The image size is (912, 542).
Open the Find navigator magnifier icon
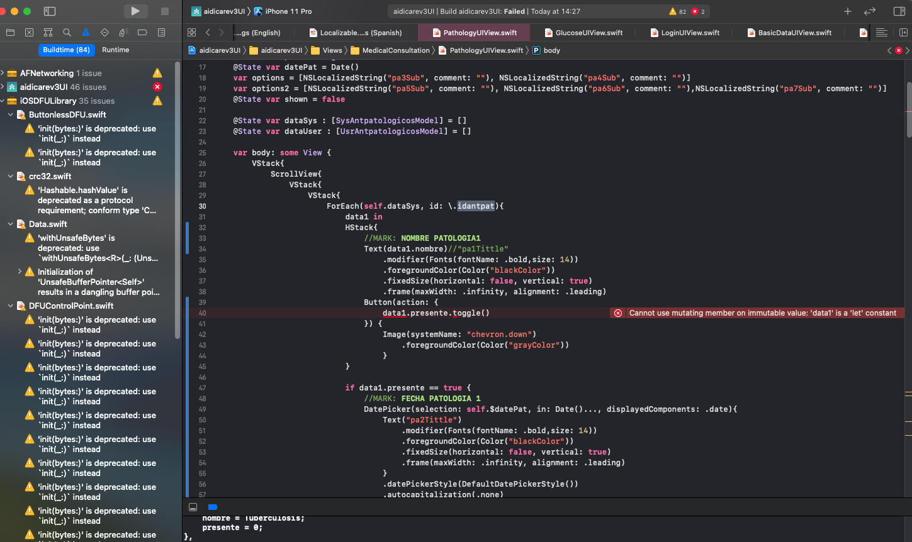click(x=67, y=32)
